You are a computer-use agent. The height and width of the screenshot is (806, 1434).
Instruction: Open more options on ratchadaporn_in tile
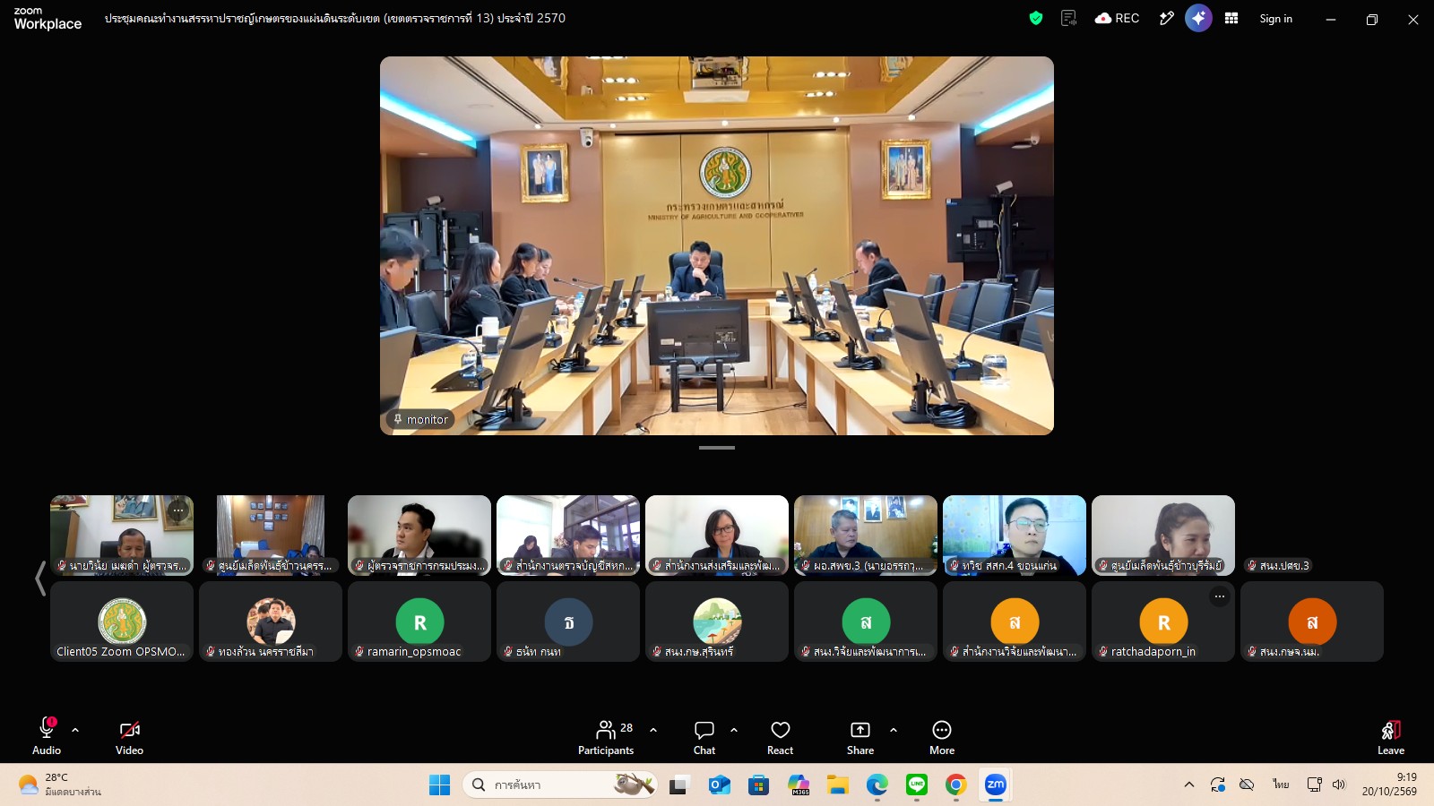[x=1220, y=596]
